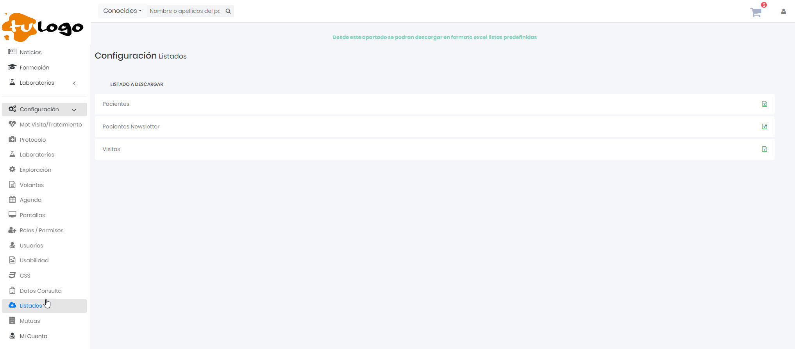Open Mot Visita/Tratamiento settings
The image size is (795, 349).
click(51, 125)
